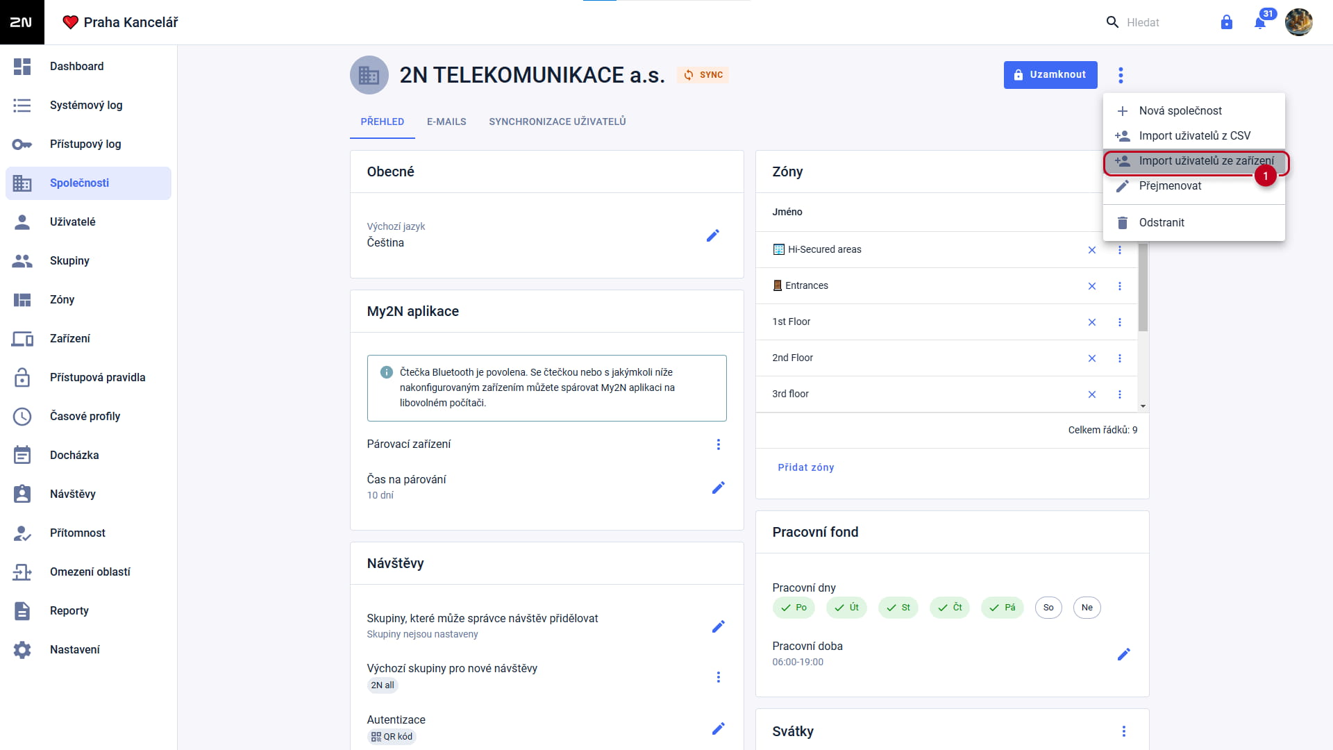
Task: Edit Autentizace QR kód setting
Action: (x=718, y=729)
